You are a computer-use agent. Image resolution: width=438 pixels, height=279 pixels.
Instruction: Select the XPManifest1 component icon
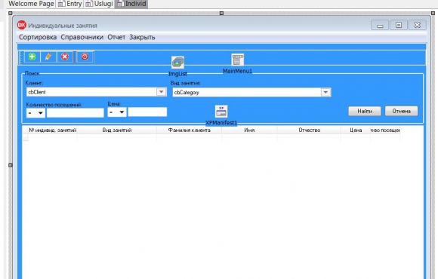tap(221, 112)
